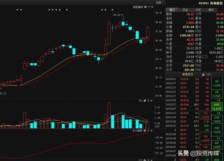Click the 主力追踪 indicator label
The image size is (224, 161).
[137, 131]
